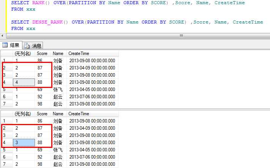
Task: Select row header 1 in the lower grid
Action: (x=7, y=121)
